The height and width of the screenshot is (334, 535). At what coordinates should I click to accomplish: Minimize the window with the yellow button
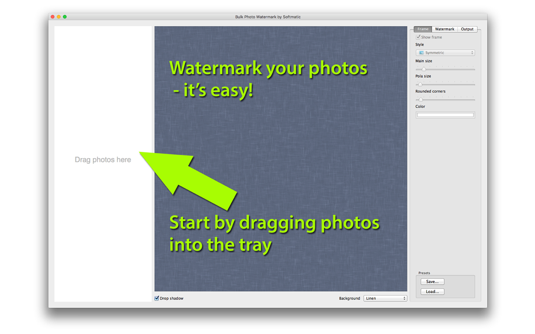coord(59,17)
